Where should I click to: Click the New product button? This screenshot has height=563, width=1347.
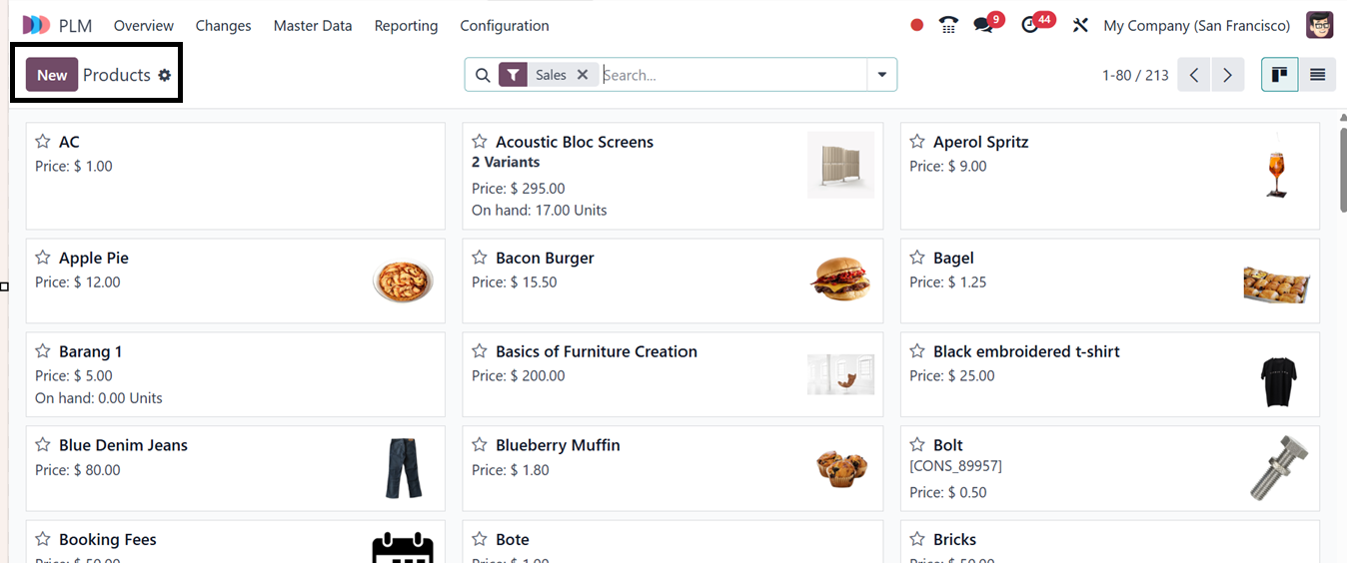[52, 75]
